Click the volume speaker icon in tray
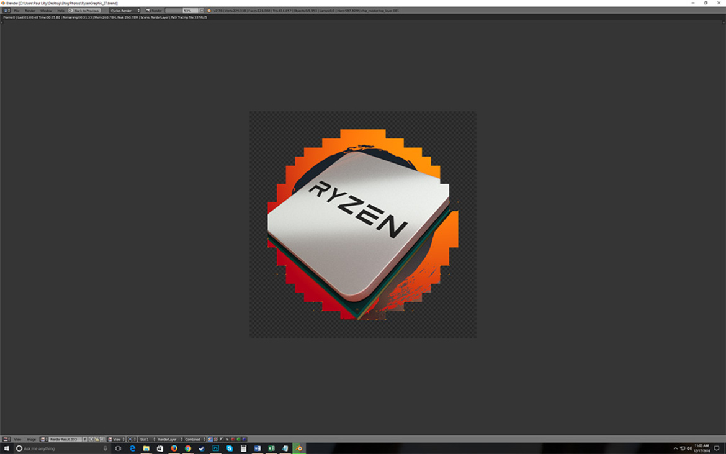This screenshot has height=454, width=726. (x=689, y=448)
